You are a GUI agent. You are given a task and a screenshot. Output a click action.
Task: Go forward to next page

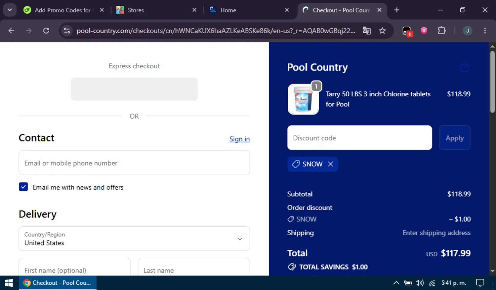pyautogui.click(x=29, y=31)
